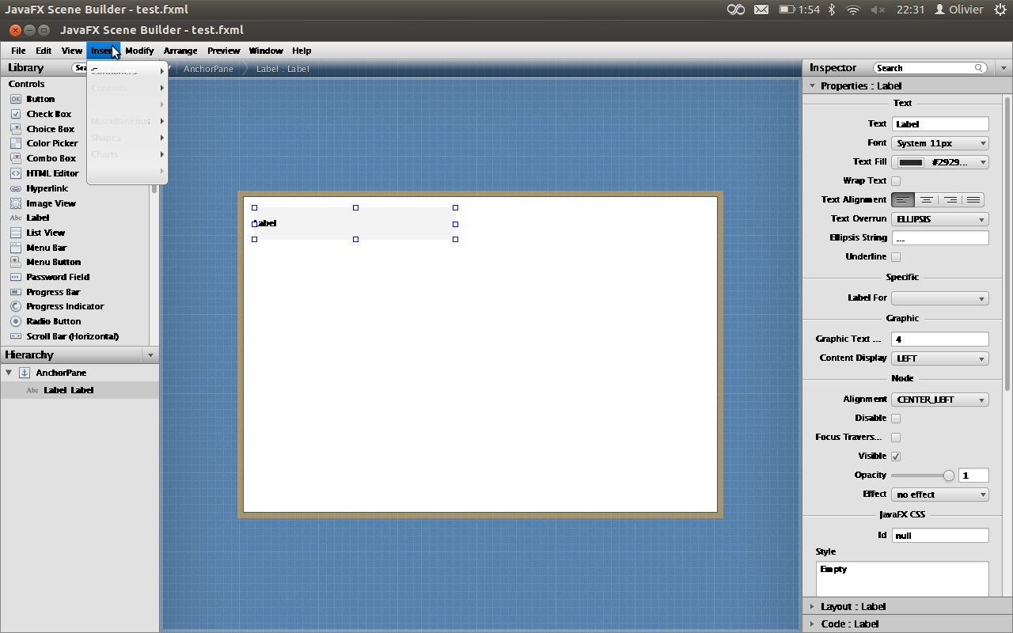Open the Shapes submenu in Insert menu
Image resolution: width=1013 pixels, height=633 pixels.
pos(127,138)
